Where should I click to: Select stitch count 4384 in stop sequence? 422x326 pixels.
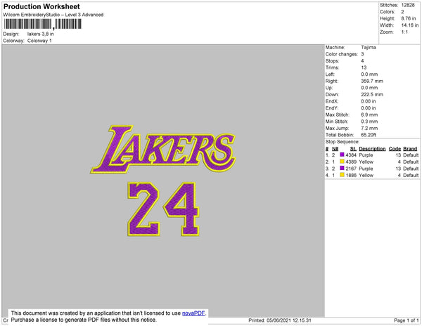351,155
